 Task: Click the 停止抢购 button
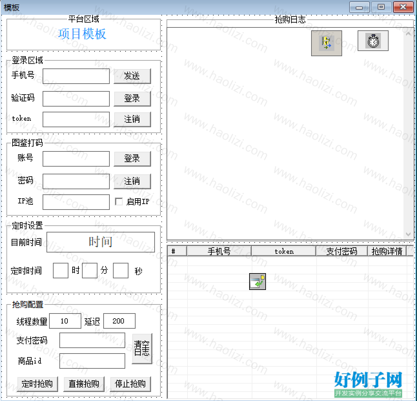(130, 384)
